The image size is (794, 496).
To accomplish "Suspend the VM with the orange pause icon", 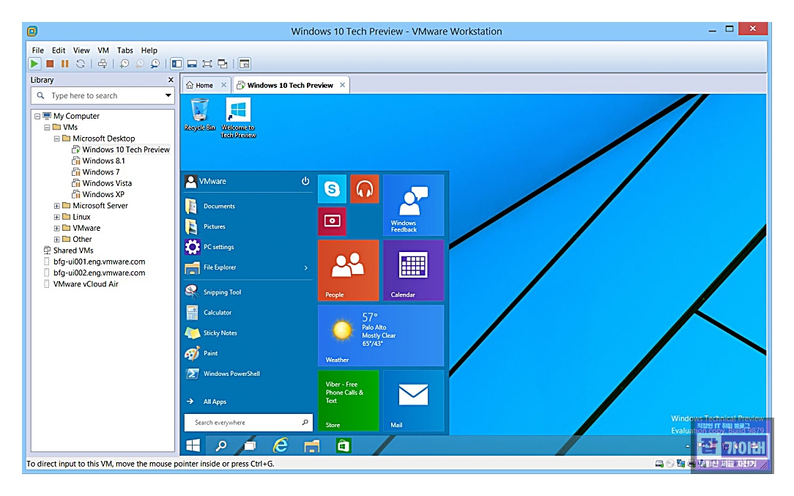I will tap(64, 64).
